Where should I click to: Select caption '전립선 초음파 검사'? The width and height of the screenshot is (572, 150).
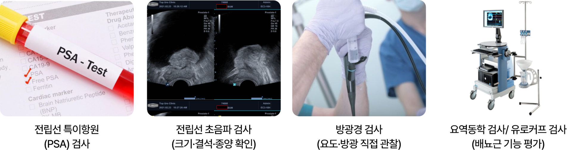coord(214,129)
